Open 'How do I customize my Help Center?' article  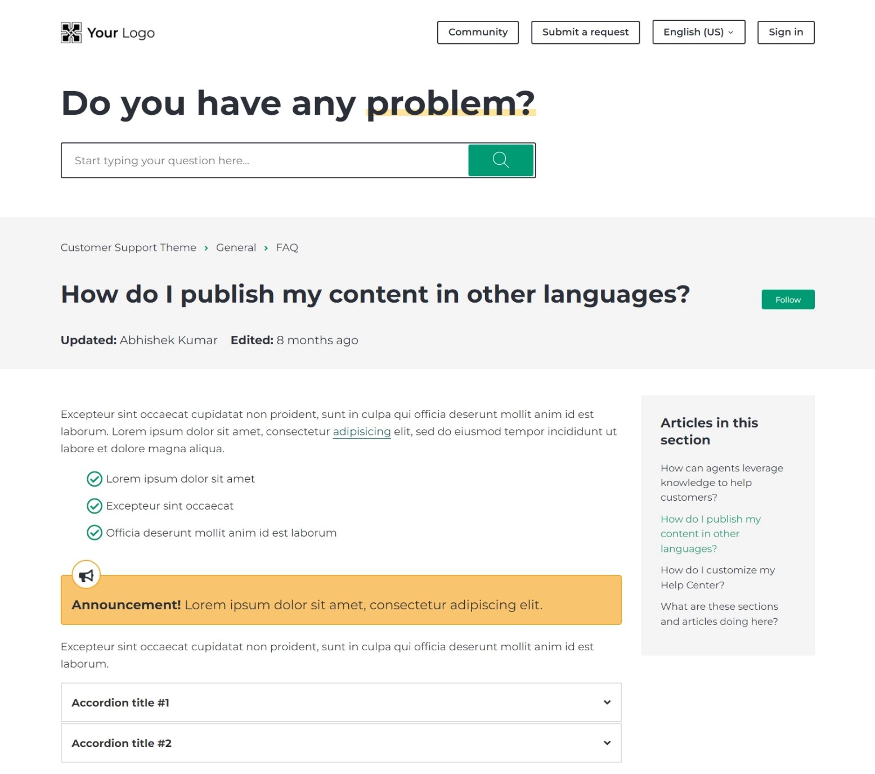pos(717,578)
